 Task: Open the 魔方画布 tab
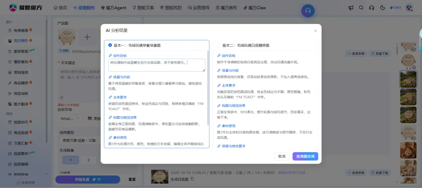pyautogui.click(x=226, y=8)
